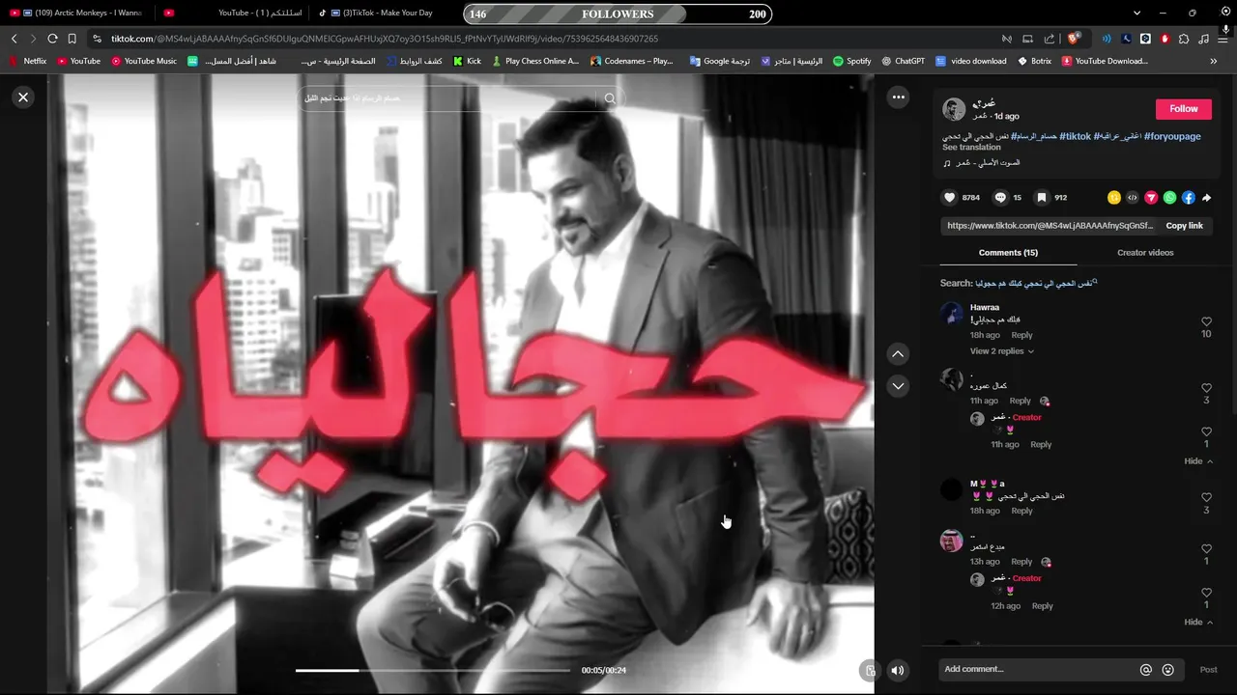The image size is (1237, 695).
Task: Like the 'كمال صوره' comment
Action: pos(1206,388)
